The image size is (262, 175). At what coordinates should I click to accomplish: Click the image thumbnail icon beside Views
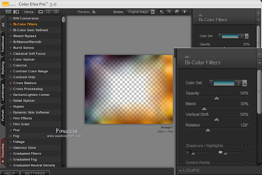tap(8, 12)
